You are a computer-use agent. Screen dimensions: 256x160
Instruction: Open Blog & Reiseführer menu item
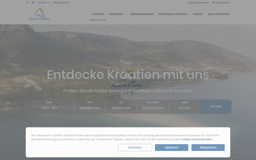pyautogui.click(x=218, y=14)
